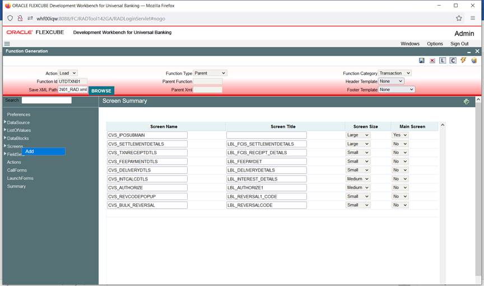Open the Firefox application menu
This screenshot has width=484, height=286.
[473, 18]
